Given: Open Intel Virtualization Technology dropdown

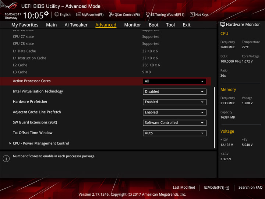Looking at the screenshot, I should click(x=174, y=91).
